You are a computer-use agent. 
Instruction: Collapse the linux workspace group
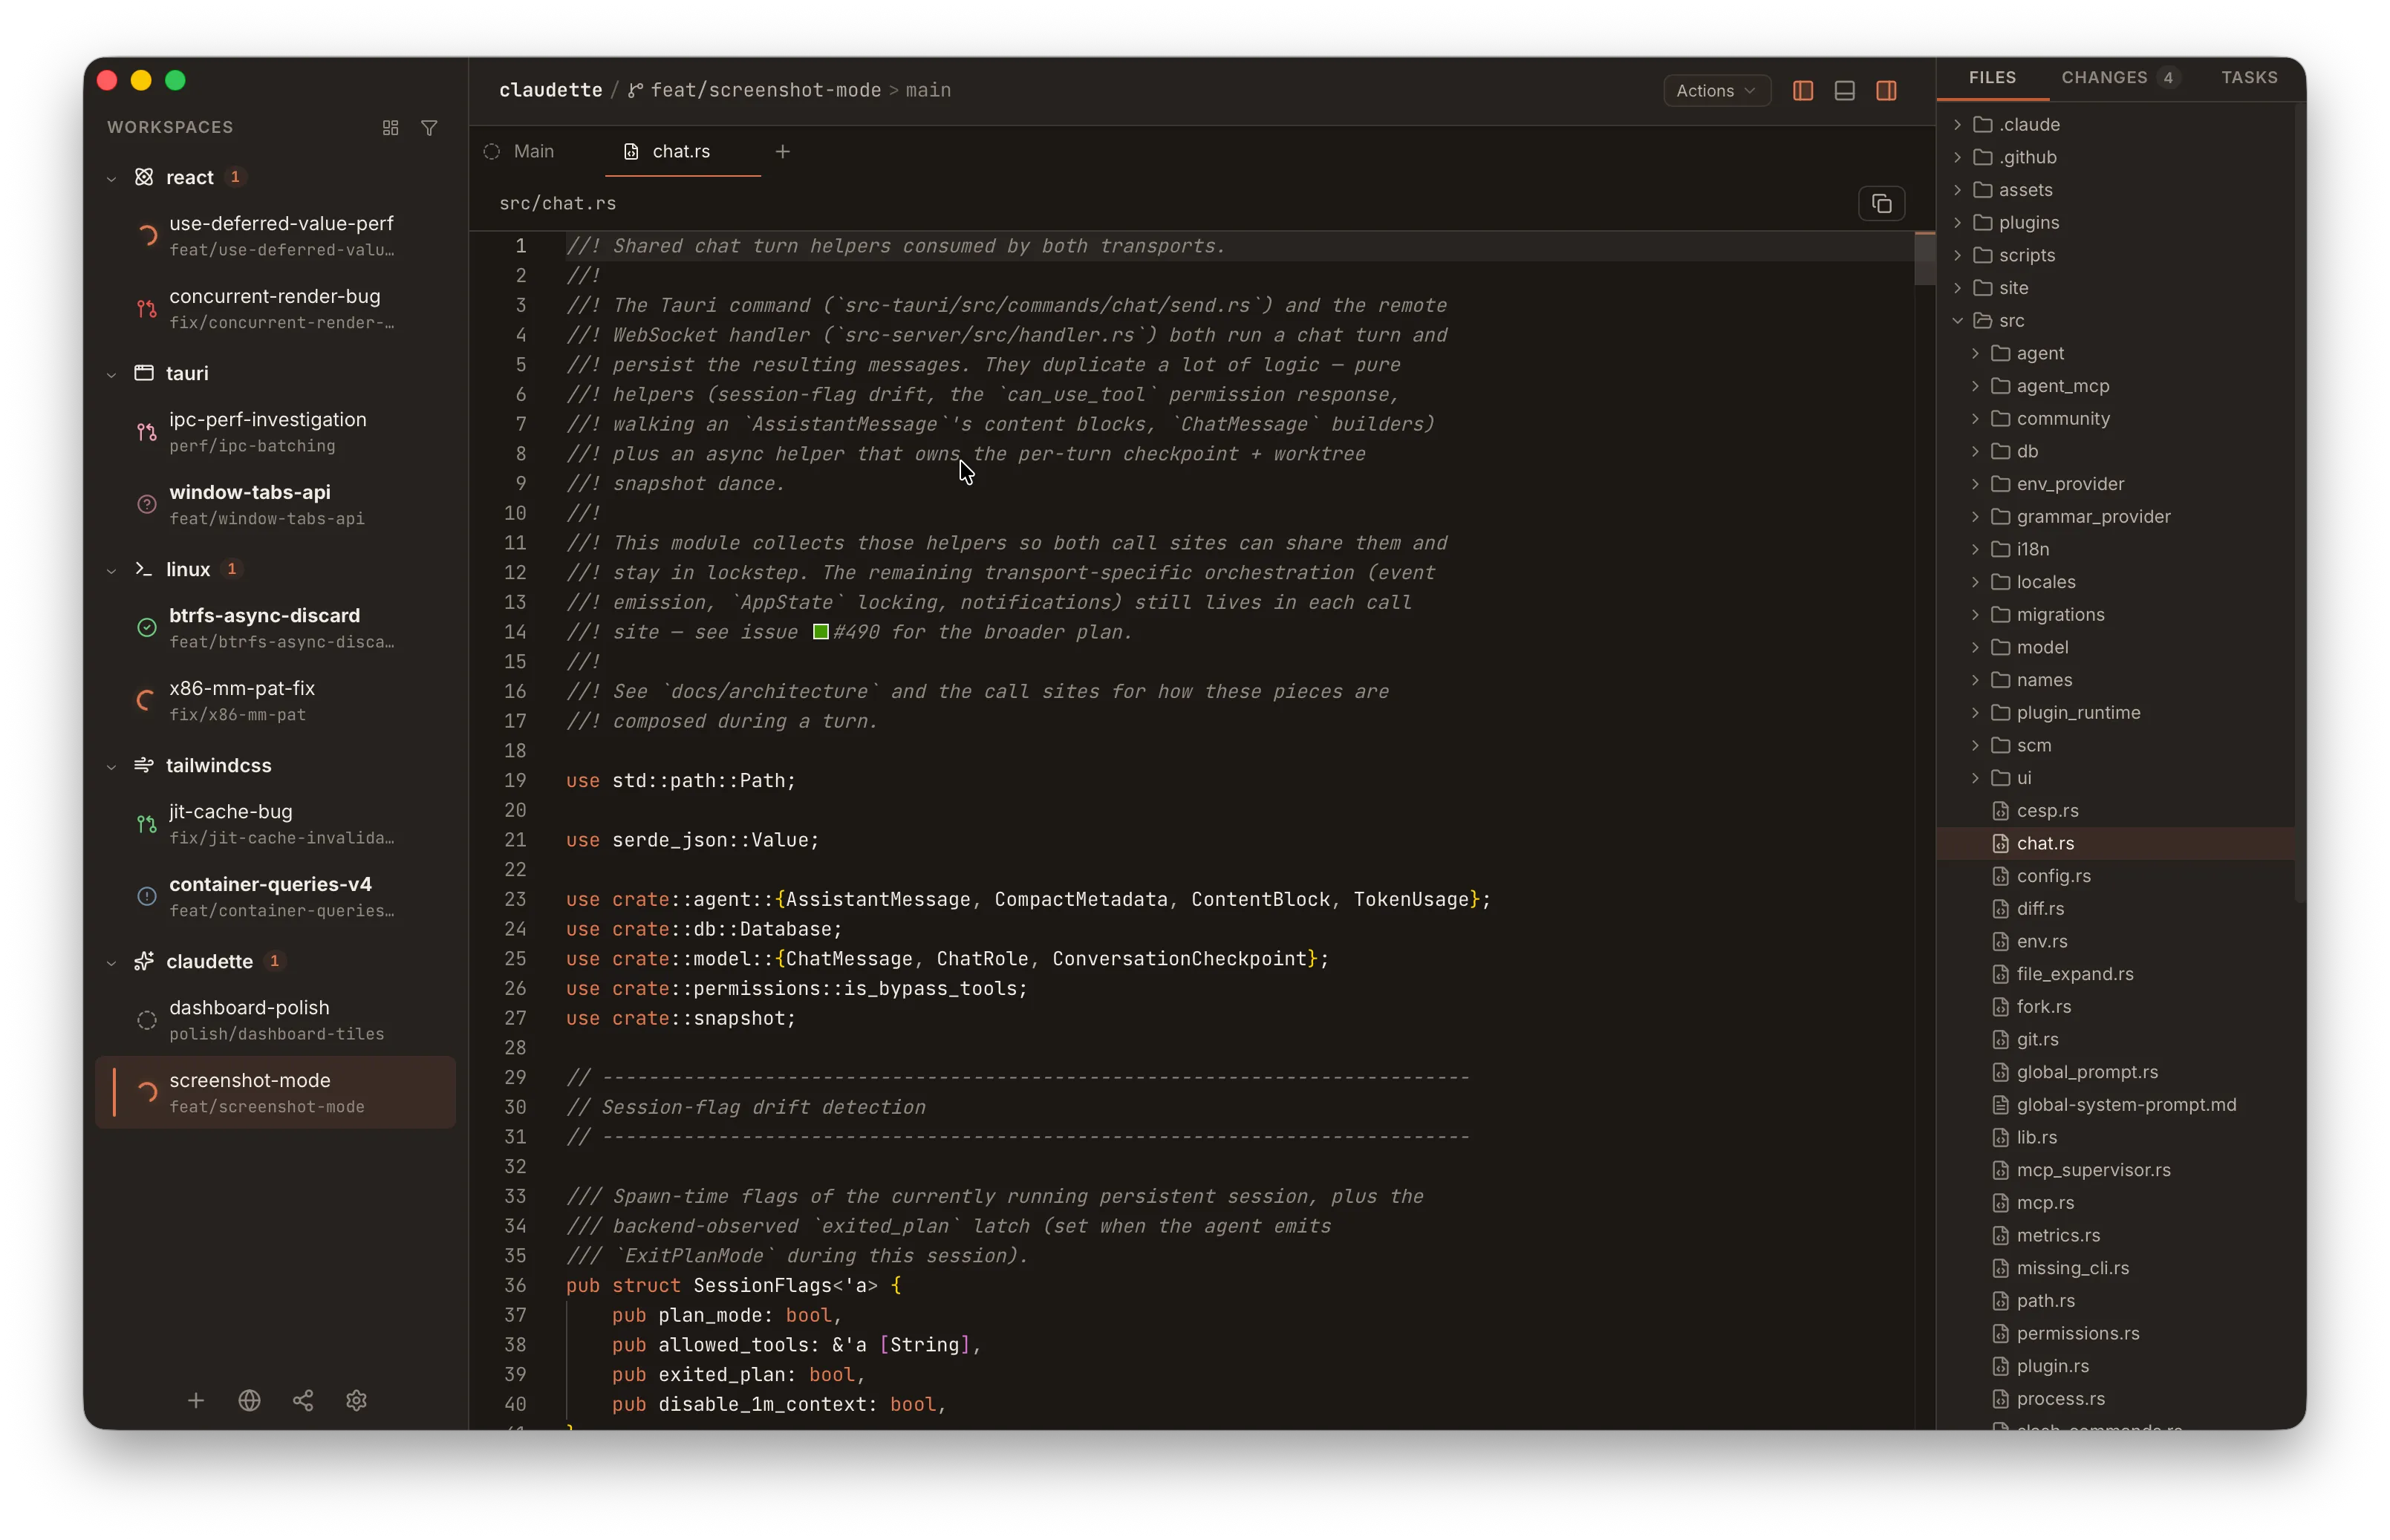pyautogui.click(x=112, y=570)
